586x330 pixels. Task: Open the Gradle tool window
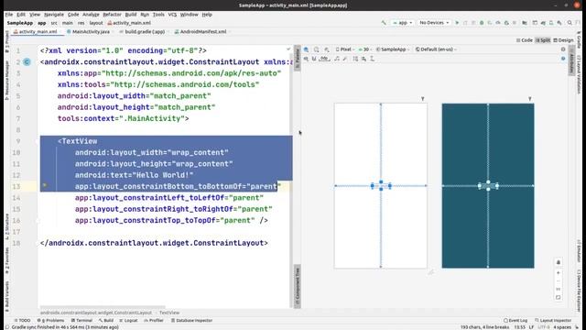tap(579, 40)
